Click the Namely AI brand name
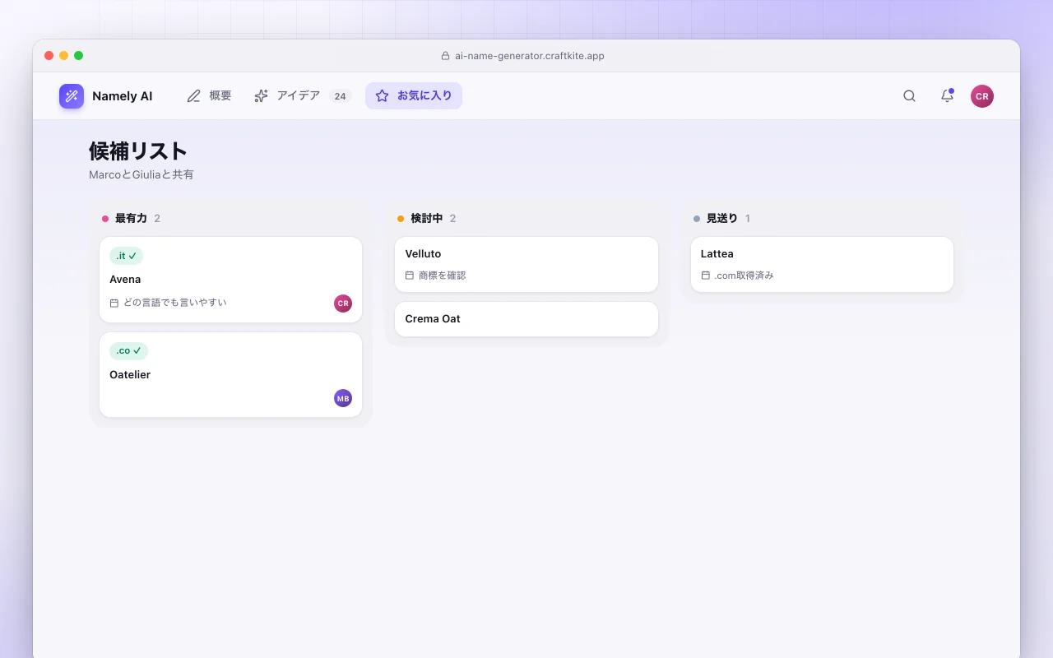The width and height of the screenshot is (1053, 658). coord(122,96)
